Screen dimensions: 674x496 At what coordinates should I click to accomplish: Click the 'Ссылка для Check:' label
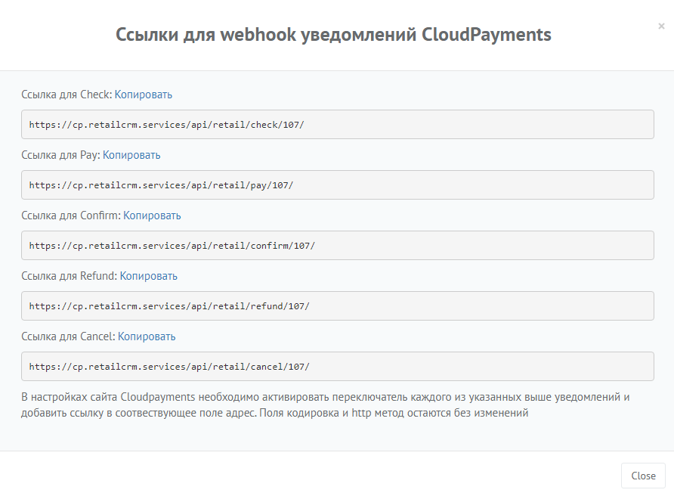click(66, 95)
